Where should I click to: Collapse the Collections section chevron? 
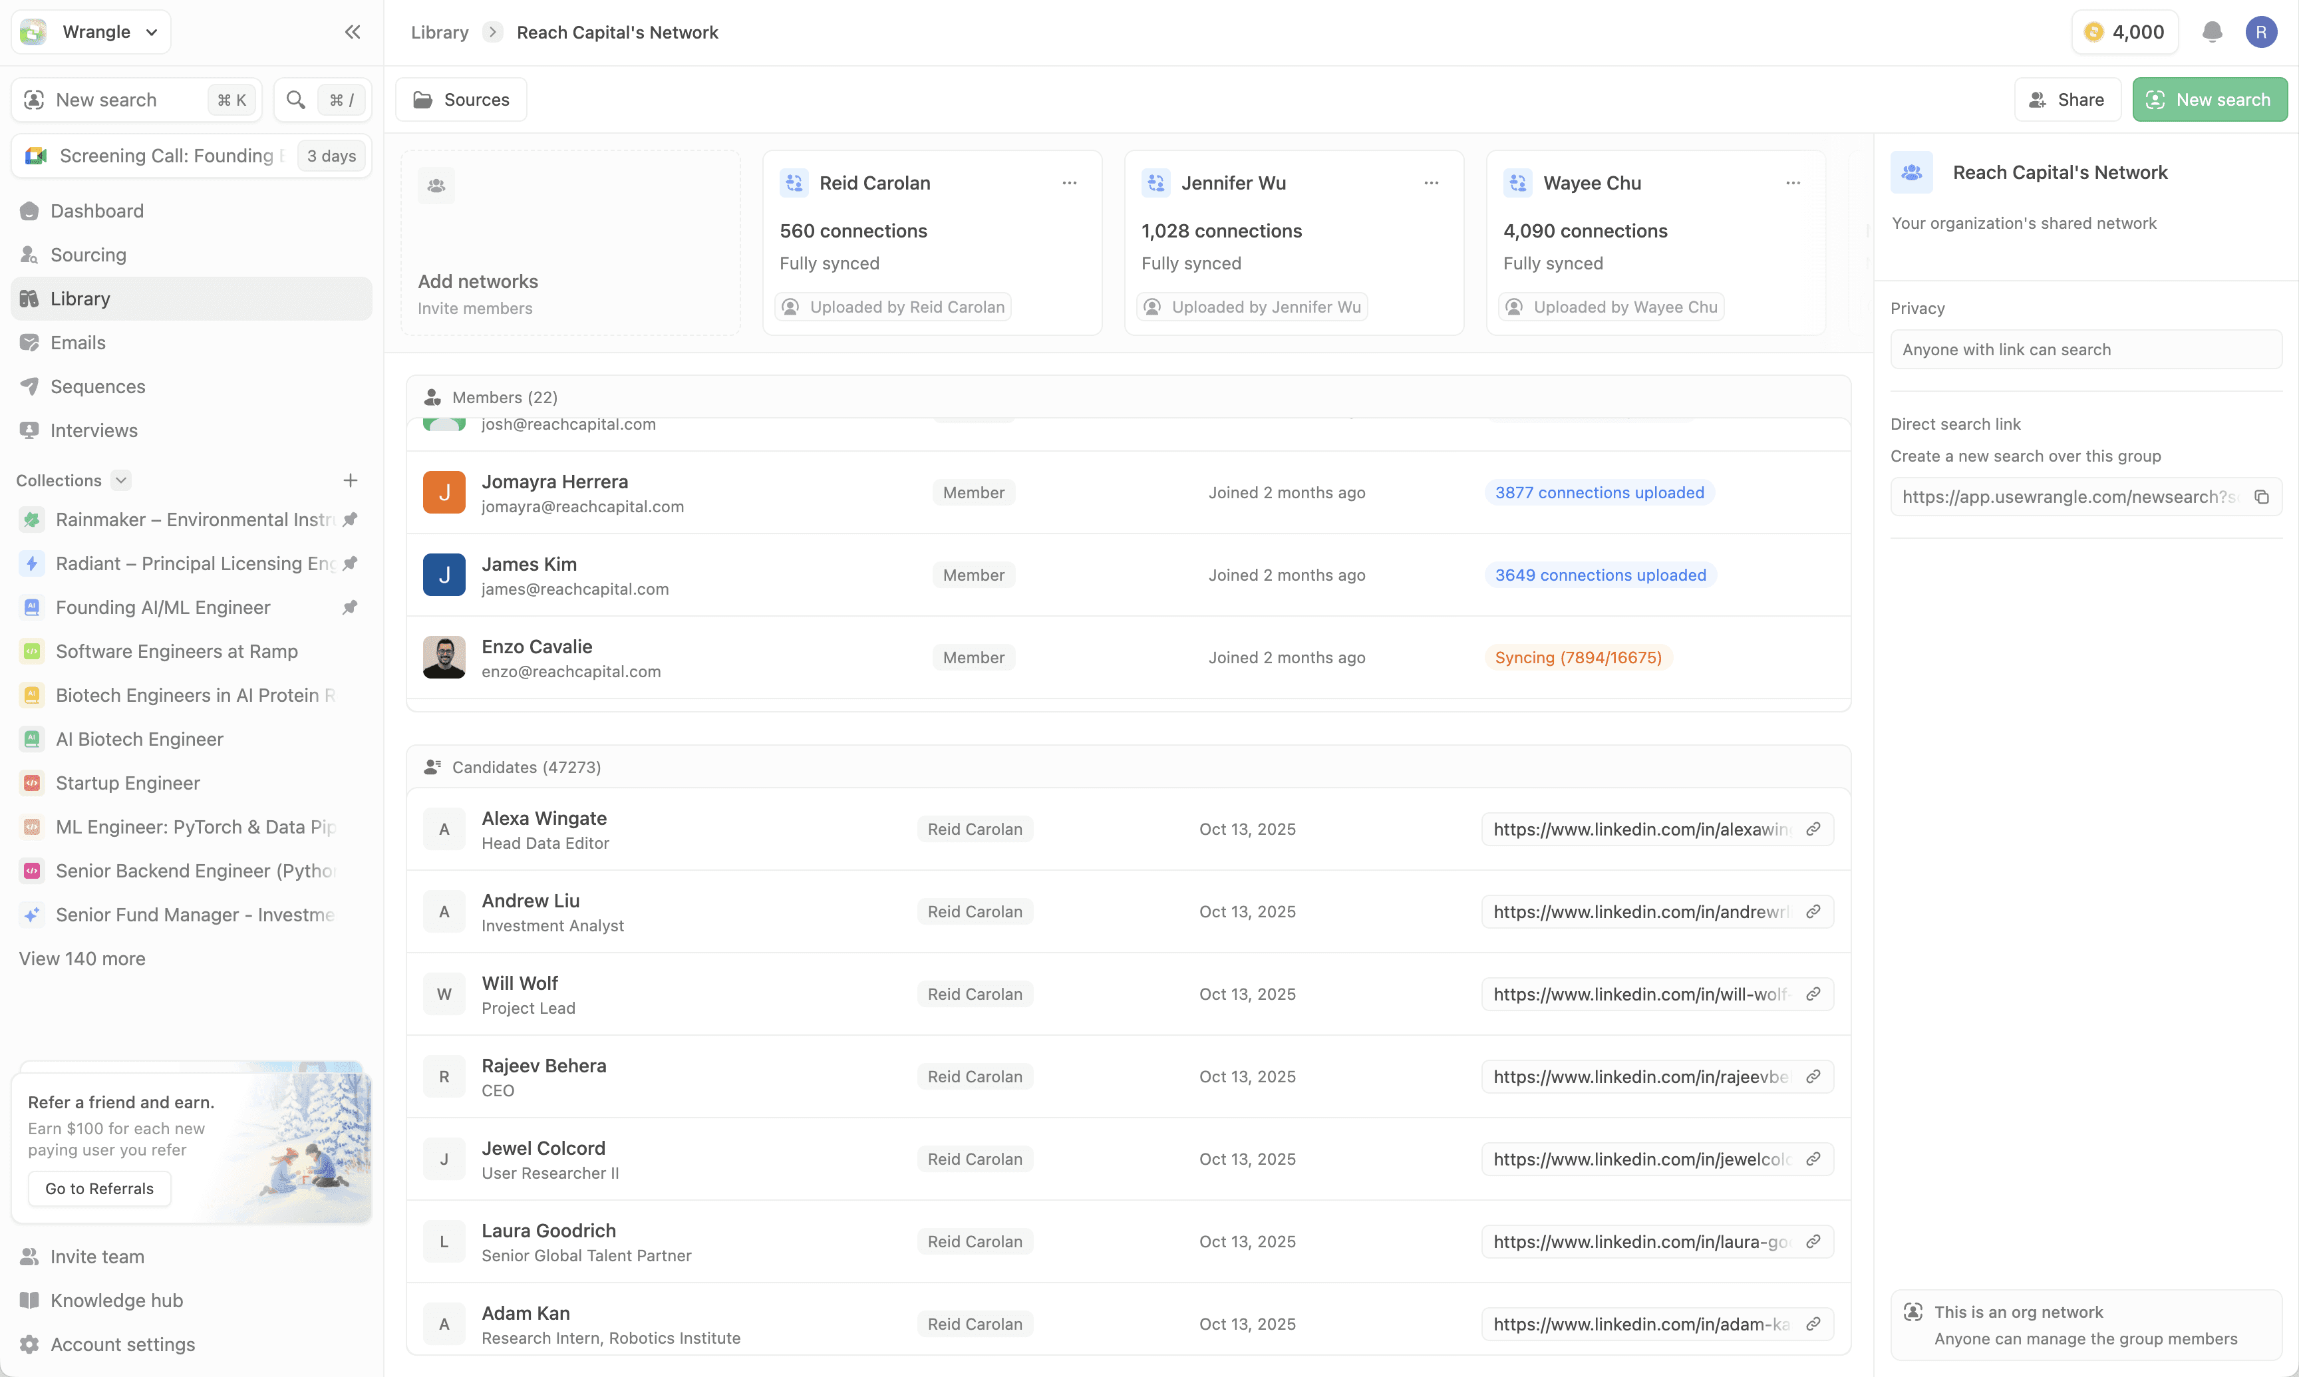tap(120, 481)
